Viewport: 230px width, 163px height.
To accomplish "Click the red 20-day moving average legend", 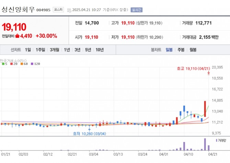I will (x=13, y=64).
